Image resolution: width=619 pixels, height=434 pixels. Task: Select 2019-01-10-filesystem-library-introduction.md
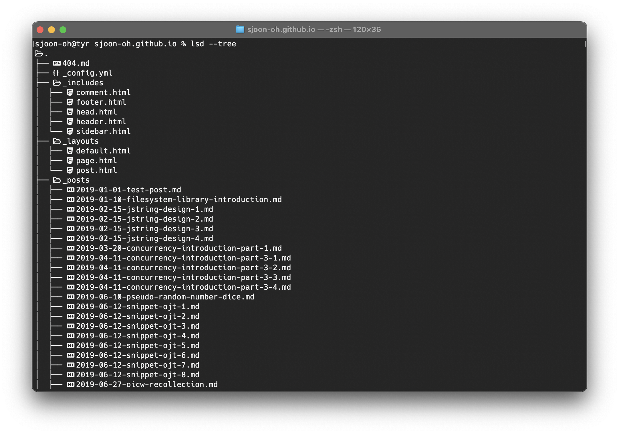[179, 200]
